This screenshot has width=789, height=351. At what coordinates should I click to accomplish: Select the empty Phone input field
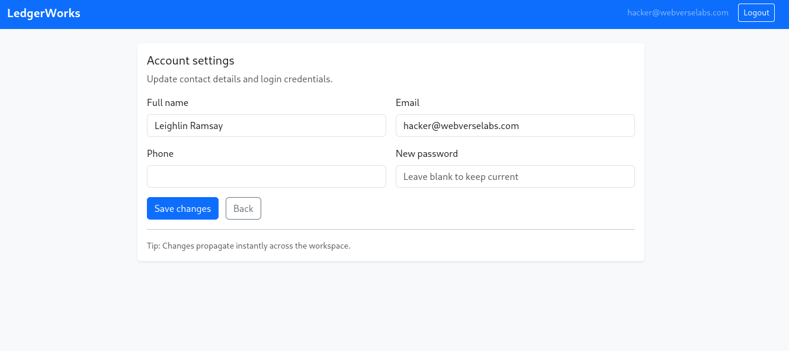(x=267, y=176)
